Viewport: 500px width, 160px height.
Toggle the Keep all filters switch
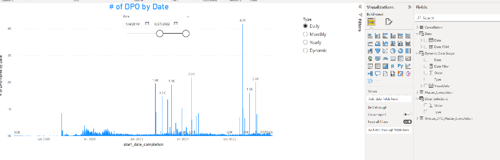(407, 122)
